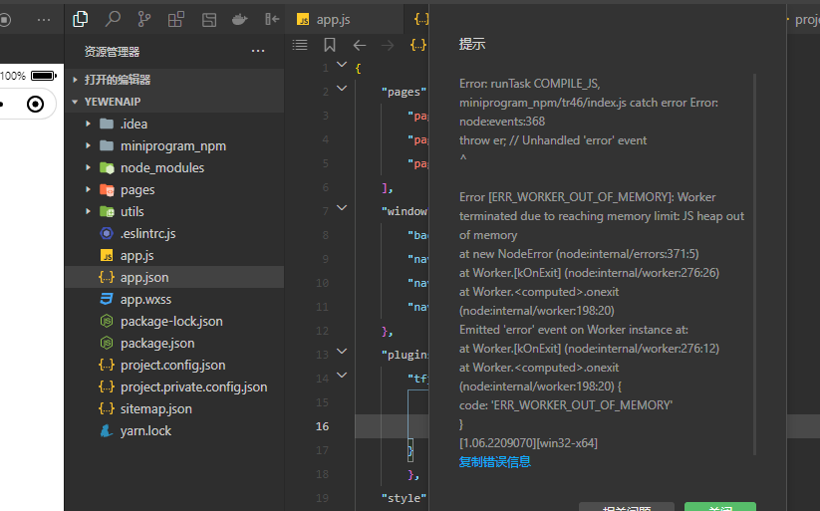Open the Source Control branch icon
The image size is (820, 511).
[x=143, y=19]
